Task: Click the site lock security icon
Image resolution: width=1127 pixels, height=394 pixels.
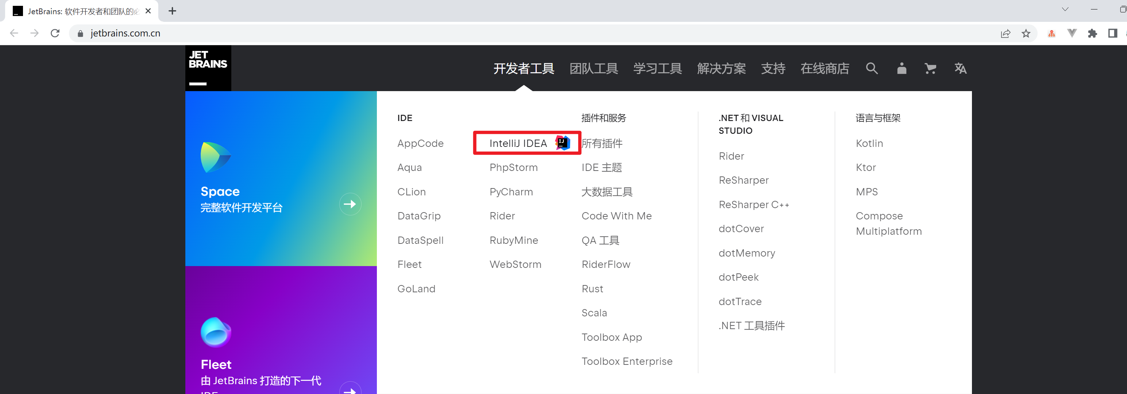Action: [x=80, y=34]
